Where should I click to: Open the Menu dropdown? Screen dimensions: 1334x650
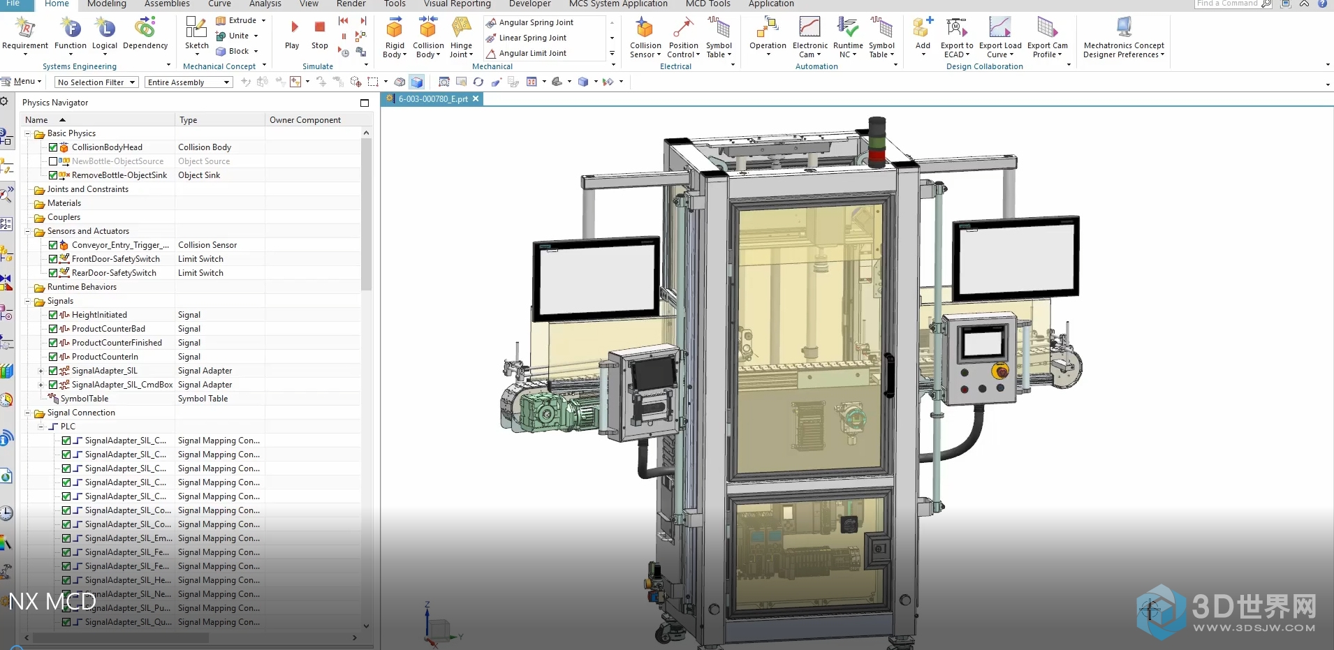pyautogui.click(x=22, y=82)
